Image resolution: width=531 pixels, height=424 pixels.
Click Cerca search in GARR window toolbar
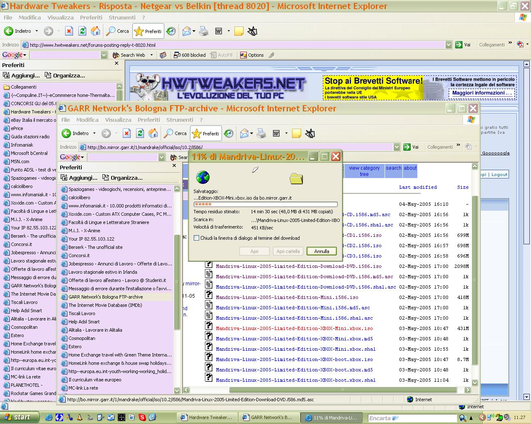click(175, 133)
